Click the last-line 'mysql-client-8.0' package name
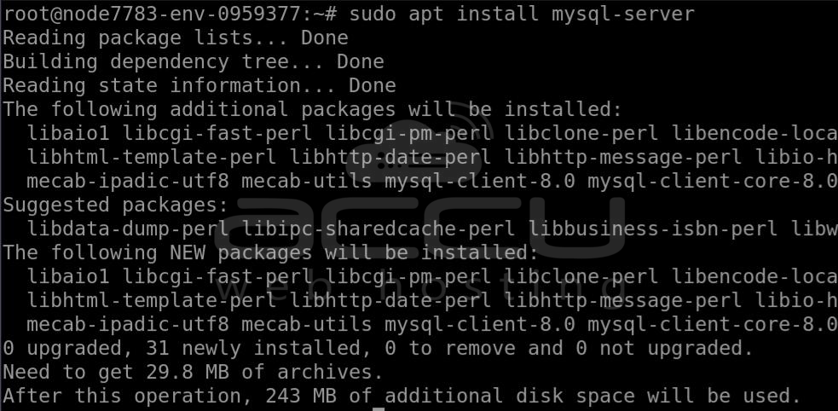The image size is (838, 411). point(480,324)
